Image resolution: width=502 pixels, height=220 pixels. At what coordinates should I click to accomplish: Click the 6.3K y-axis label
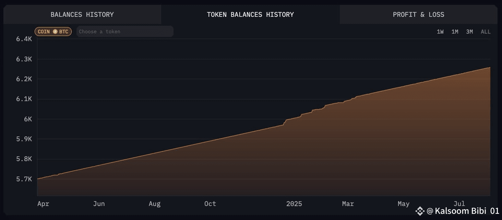pyautogui.click(x=24, y=59)
